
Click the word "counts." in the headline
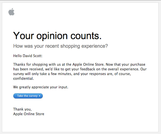point(86,36)
